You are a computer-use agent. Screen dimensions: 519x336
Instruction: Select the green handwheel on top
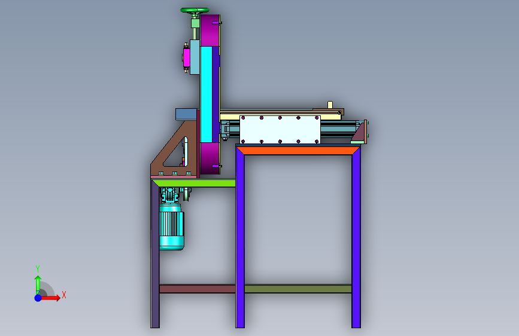[x=195, y=10]
